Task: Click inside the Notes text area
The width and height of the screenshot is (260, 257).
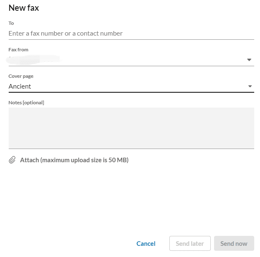Action: pyautogui.click(x=131, y=128)
